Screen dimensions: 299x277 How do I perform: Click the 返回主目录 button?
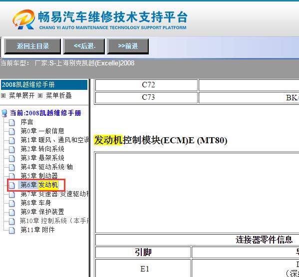pyautogui.click(x=32, y=46)
